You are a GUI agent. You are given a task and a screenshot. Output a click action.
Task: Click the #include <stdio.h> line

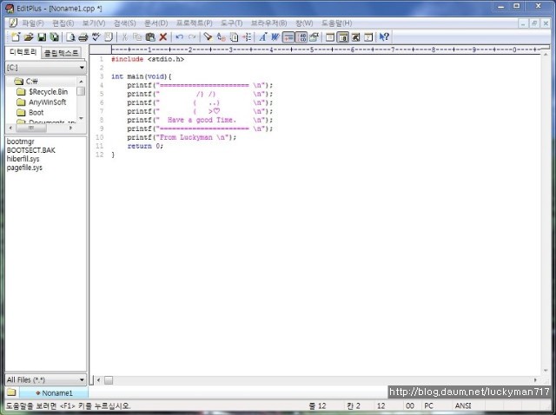pyautogui.click(x=148, y=59)
